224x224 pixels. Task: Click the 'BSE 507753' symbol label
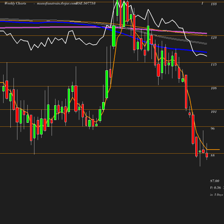86,3
